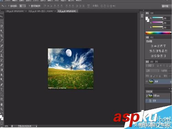Hide the Background layer with eye icon
Viewport: 172px width, 129px height.
(147, 82)
